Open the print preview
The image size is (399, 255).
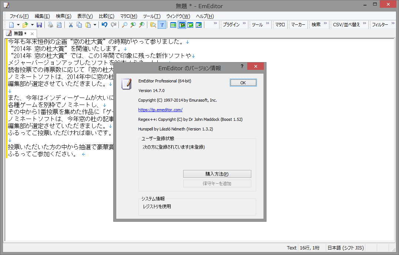click(59, 25)
